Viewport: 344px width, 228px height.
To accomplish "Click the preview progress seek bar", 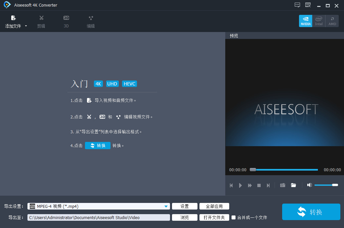I will (x=284, y=170).
